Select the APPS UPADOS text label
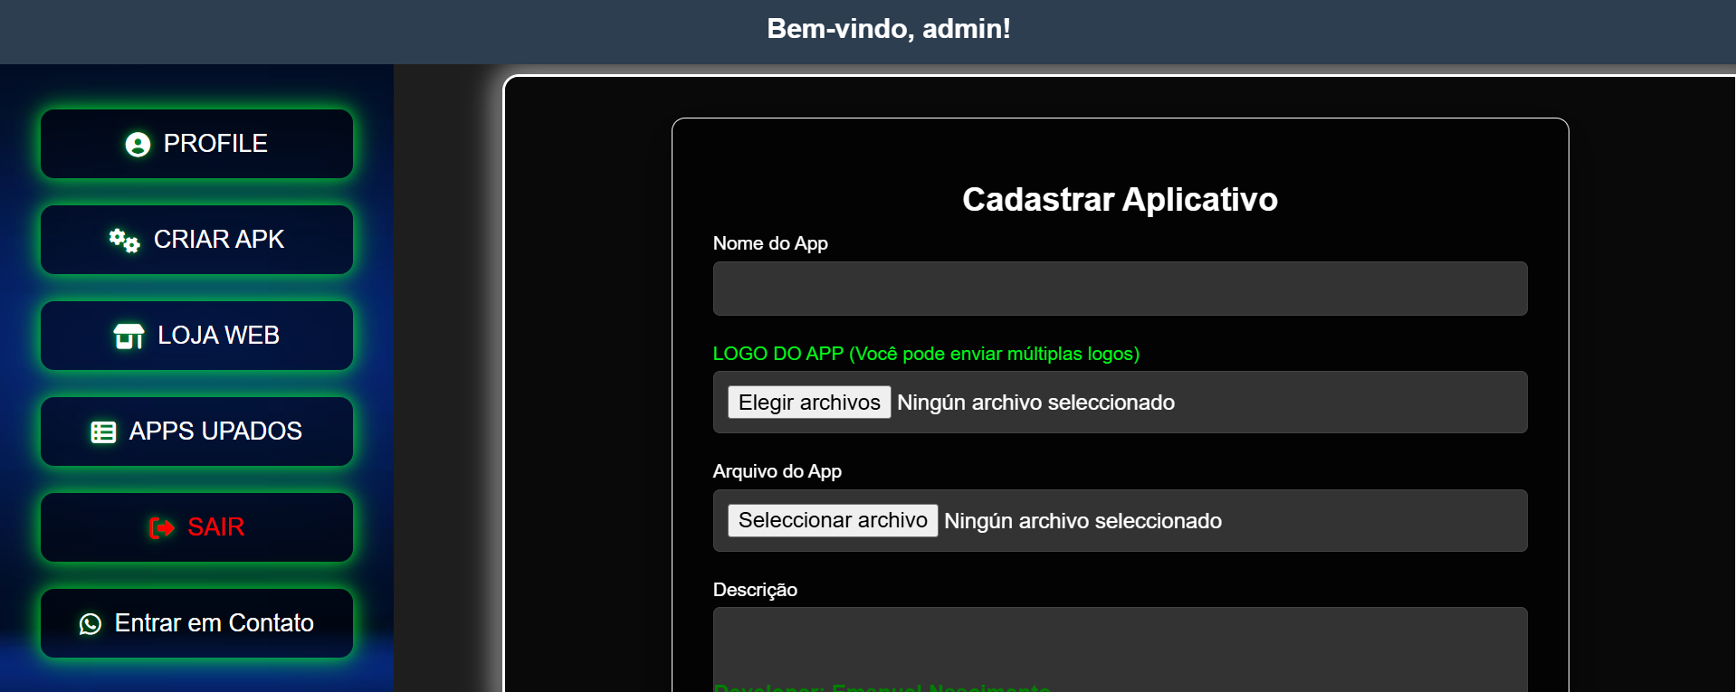 click(x=215, y=431)
